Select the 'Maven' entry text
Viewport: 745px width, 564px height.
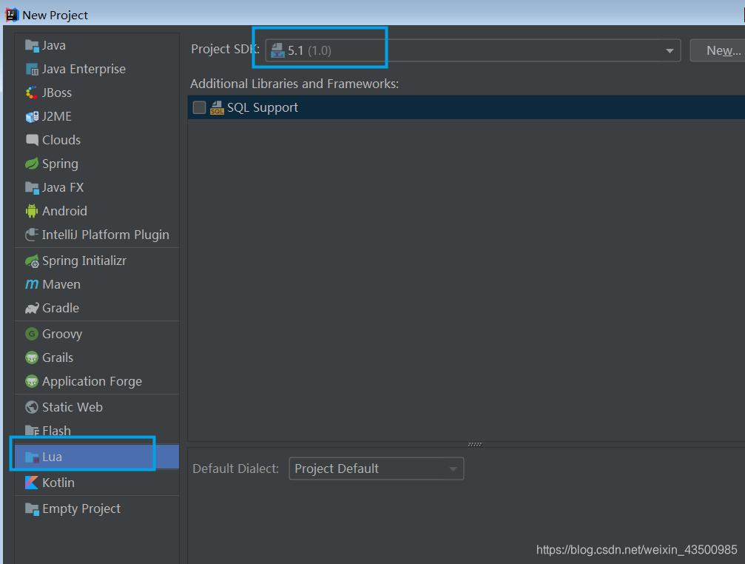click(x=61, y=285)
